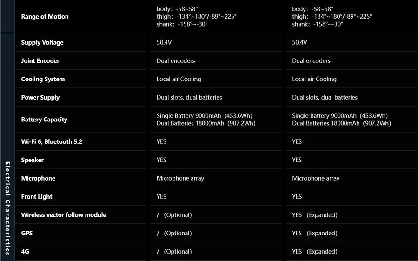Click the GPS Optional value in middle column
Screen dimensions: 418x261
(174, 233)
